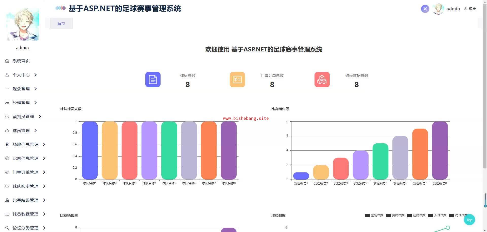Click the 球队名称5 green bar in 球队球员人数
The height and width of the screenshot is (232, 487).
click(169, 150)
